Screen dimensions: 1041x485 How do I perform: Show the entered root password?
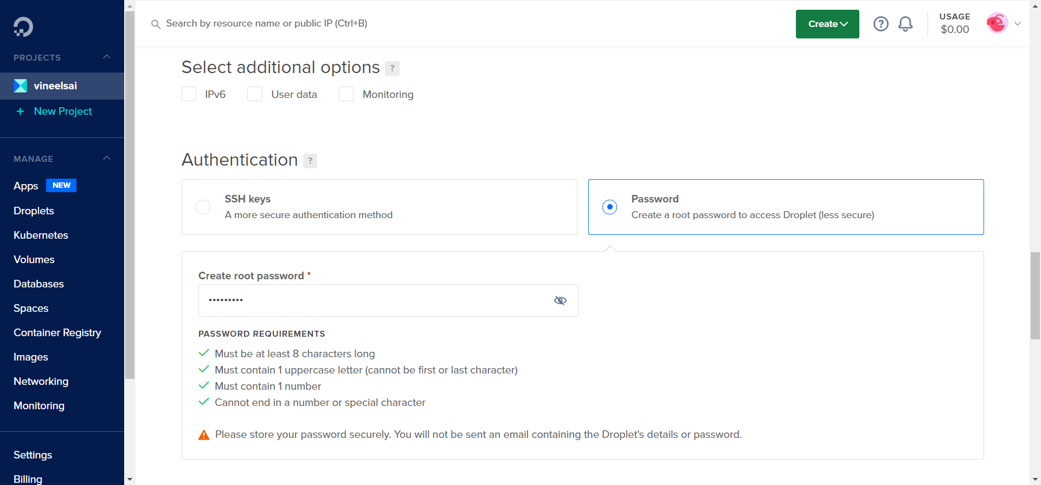tap(561, 300)
